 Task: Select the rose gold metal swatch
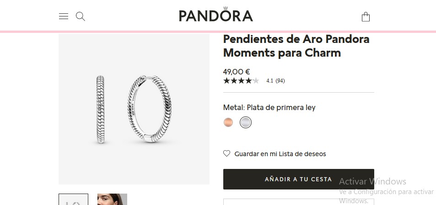tap(228, 122)
